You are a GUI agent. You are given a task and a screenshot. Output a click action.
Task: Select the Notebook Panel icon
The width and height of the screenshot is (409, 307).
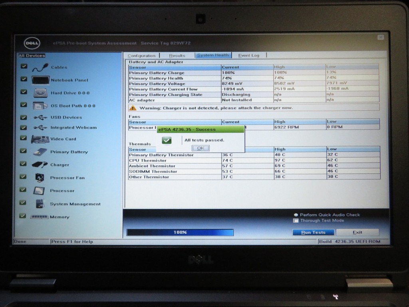[x=40, y=80]
